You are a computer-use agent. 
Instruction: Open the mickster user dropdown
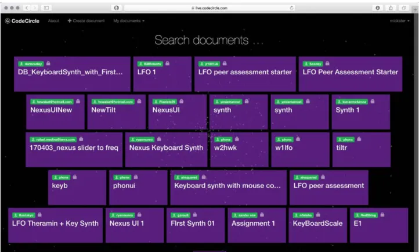click(399, 21)
